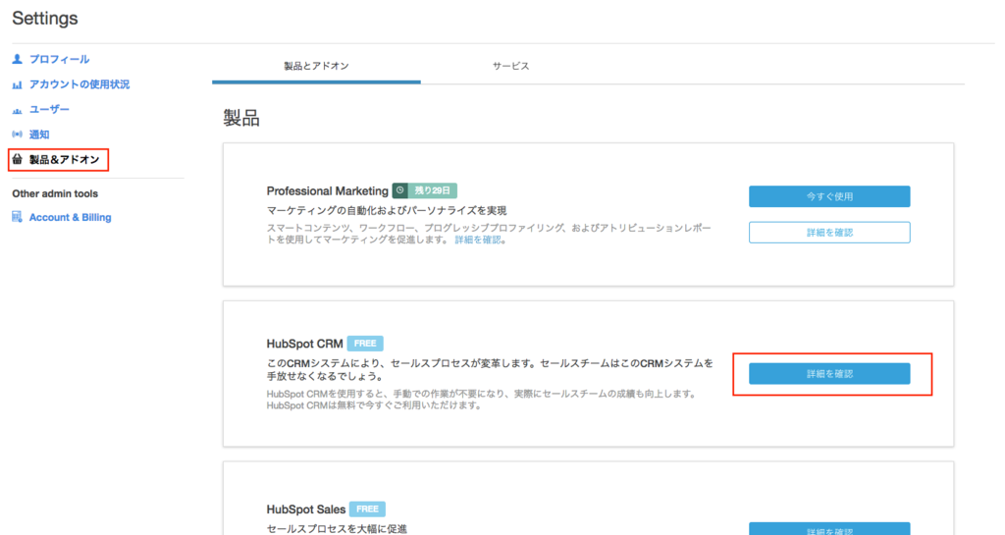Image resolution: width=1005 pixels, height=535 pixels.
Task: Click the Settings page heading
Action: pos(45,18)
